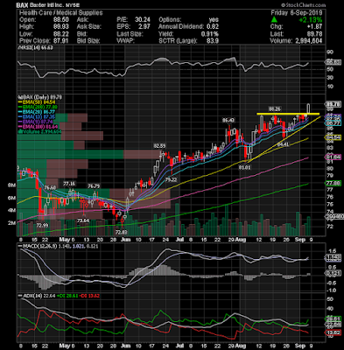The image size is (344, 350).
Task: Click the yellow horizontal resistance line
Action: tap(288, 114)
